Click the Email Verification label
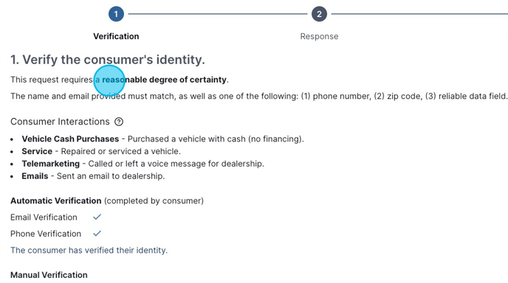 click(44, 217)
